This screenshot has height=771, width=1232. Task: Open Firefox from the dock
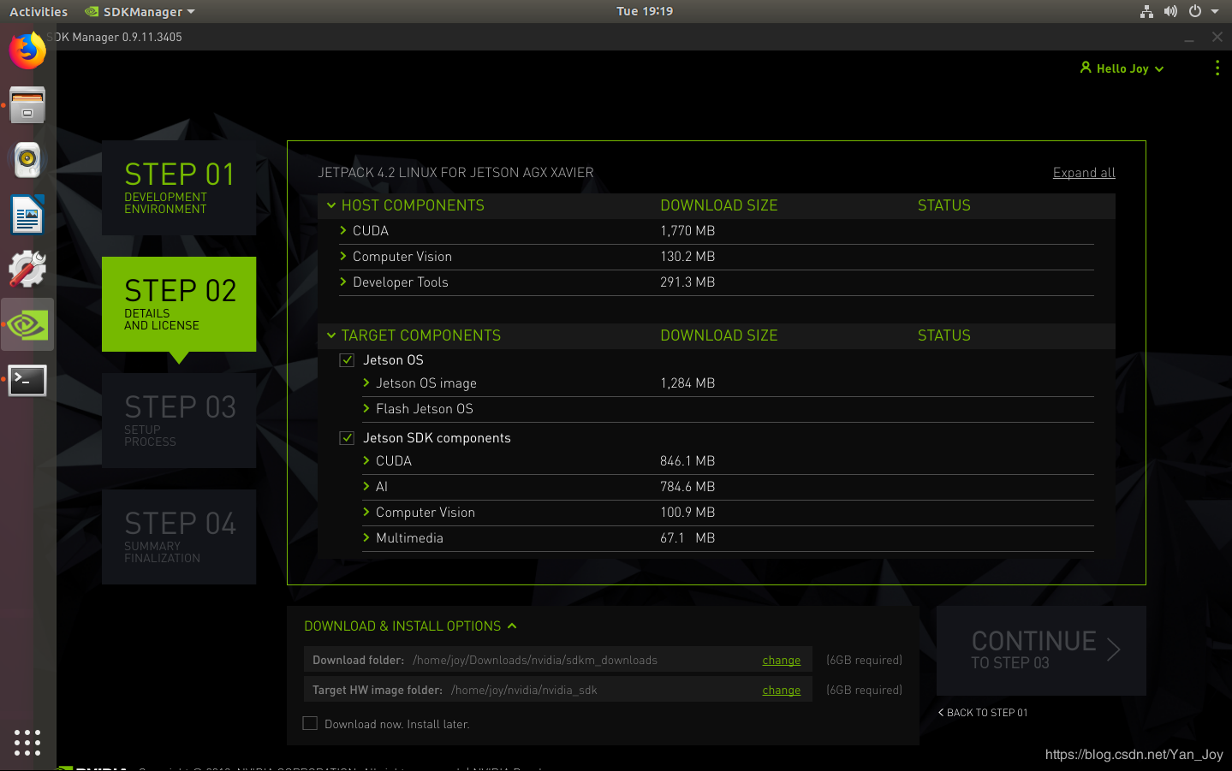coord(27,50)
